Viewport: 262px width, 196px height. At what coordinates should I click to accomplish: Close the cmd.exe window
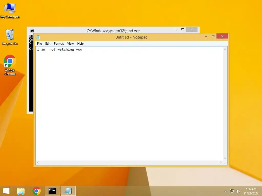click(192, 30)
